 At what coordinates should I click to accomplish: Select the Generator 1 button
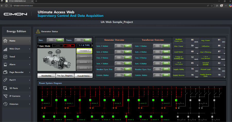pyautogui.click(x=84, y=51)
